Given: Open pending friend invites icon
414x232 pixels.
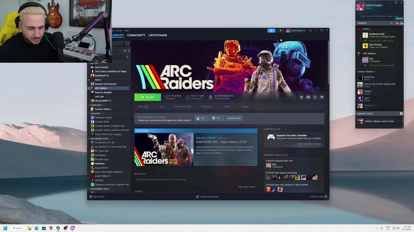Looking at the screenshot, I should [398, 23].
